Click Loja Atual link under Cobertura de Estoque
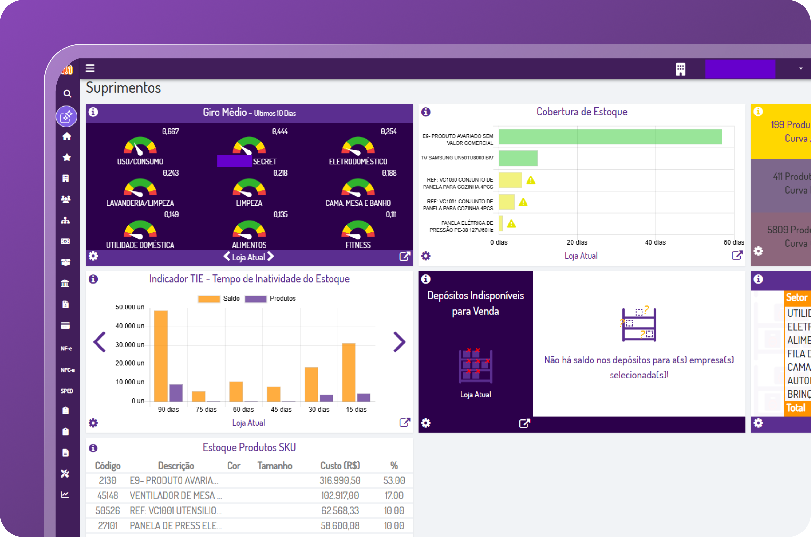 click(581, 256)
